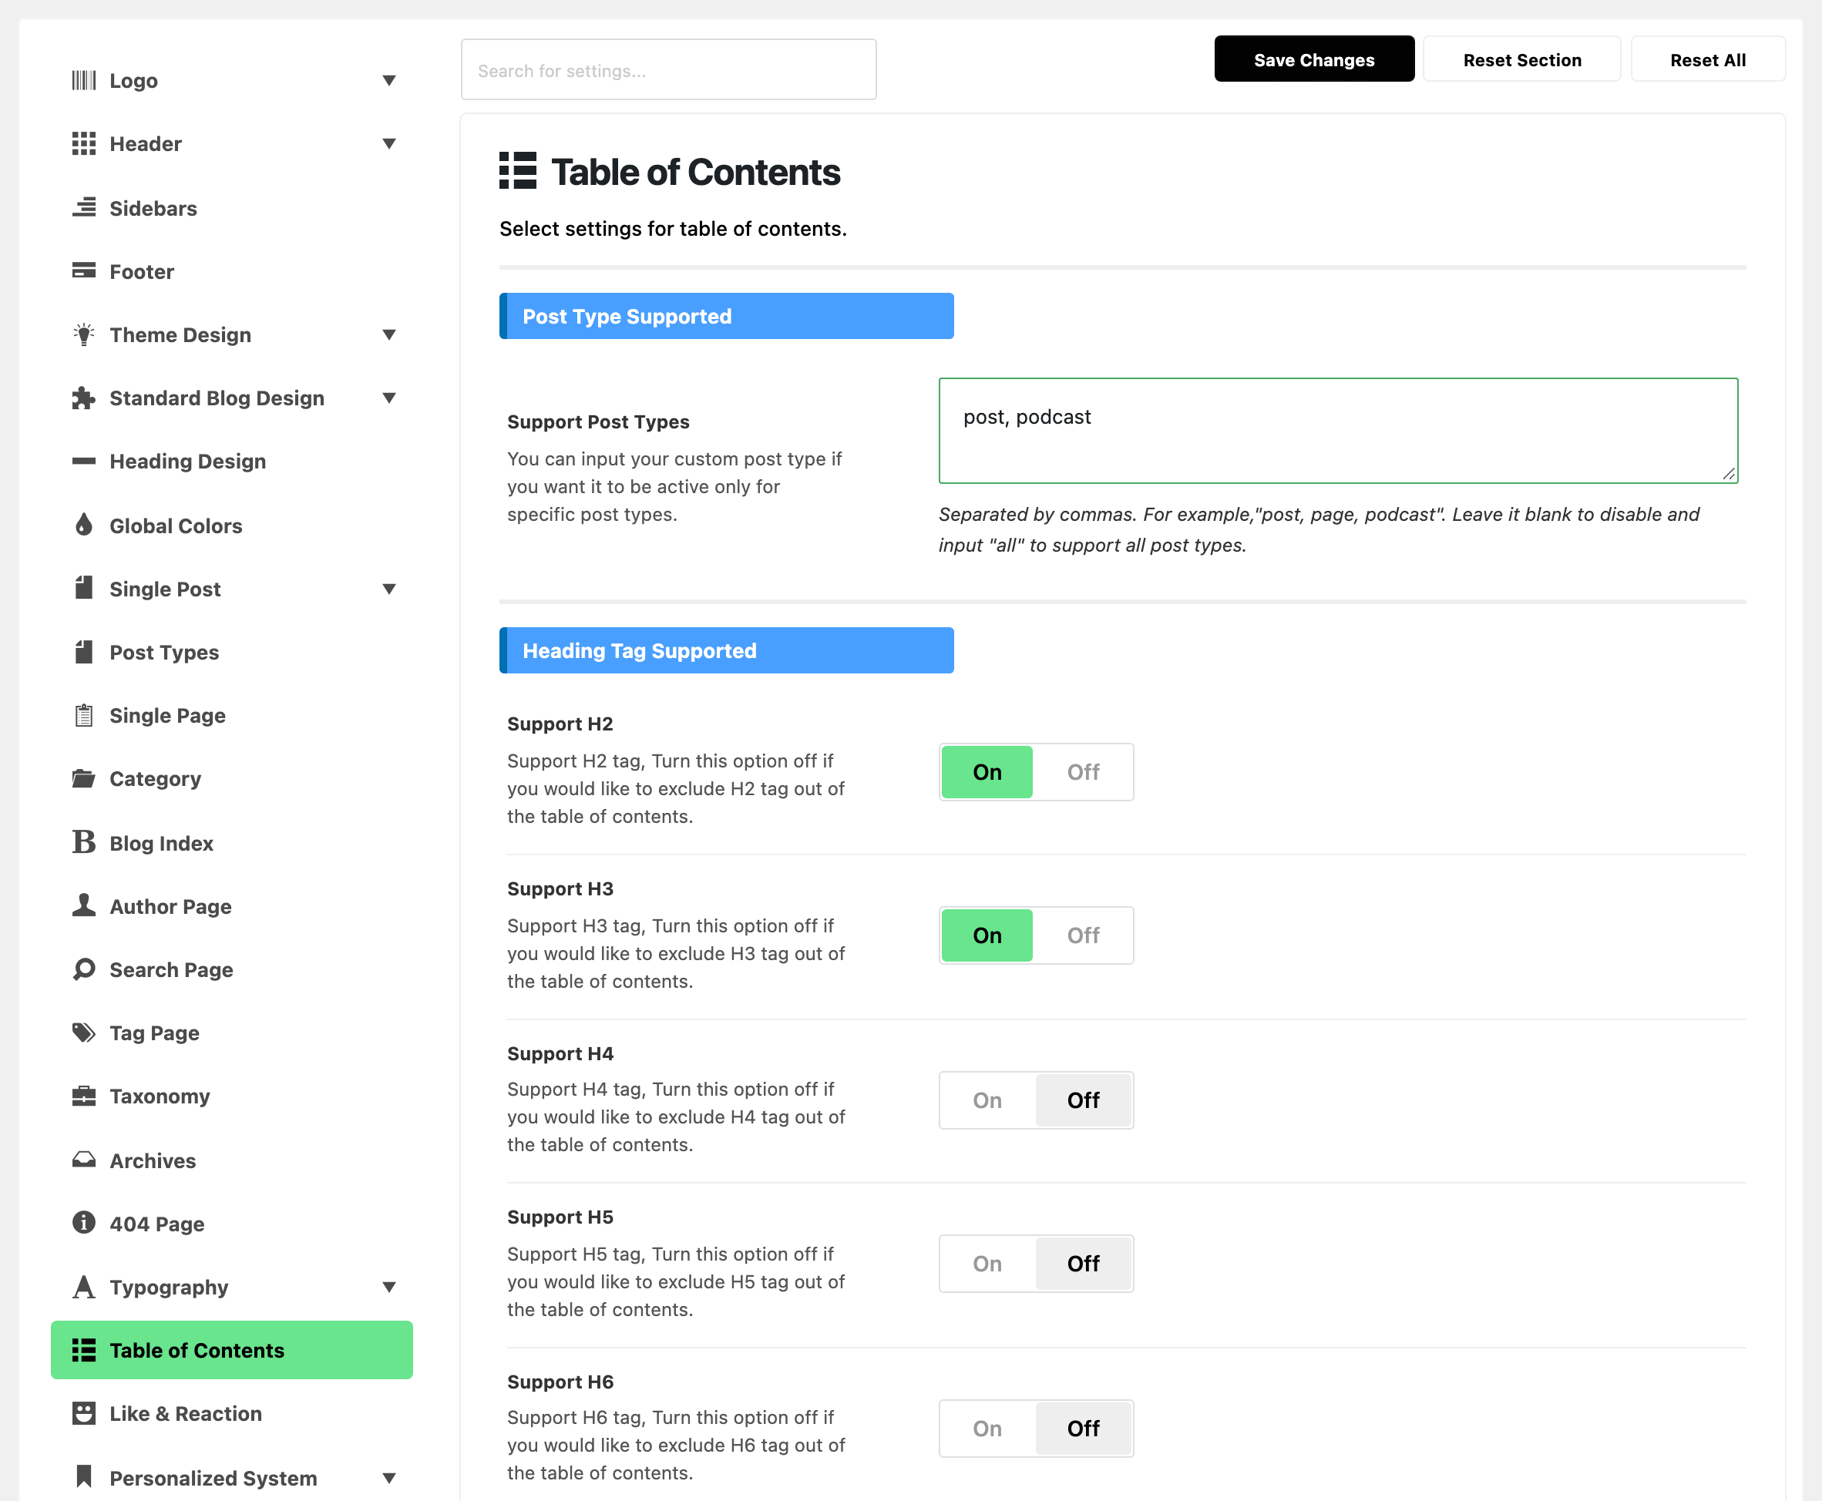Image resolution: width=1822 pixels, height=1501 pixels.
Task: Click the Search for settings field
Action: tap(668, 70)
